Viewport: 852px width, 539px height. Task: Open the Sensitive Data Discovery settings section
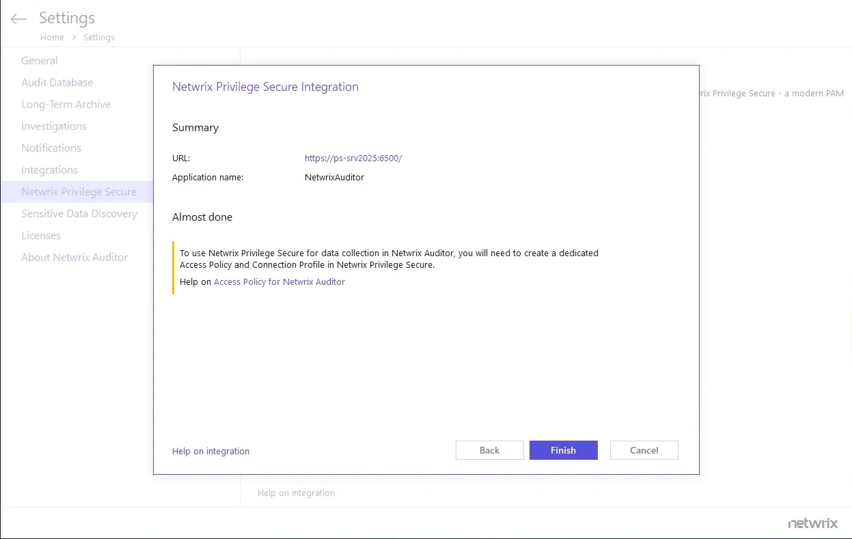[x=80, y=213]
